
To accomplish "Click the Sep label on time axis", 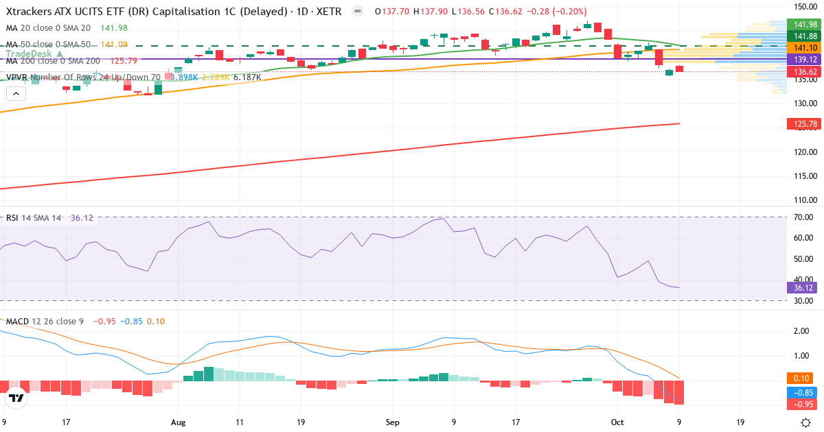I will (392, 423).
